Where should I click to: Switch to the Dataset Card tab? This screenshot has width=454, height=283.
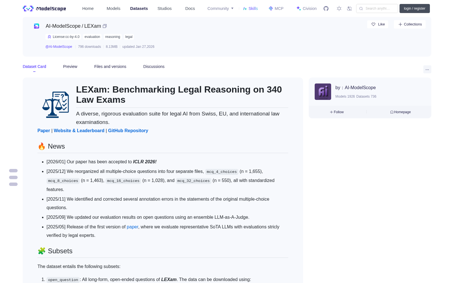click(x=34, y=67)
